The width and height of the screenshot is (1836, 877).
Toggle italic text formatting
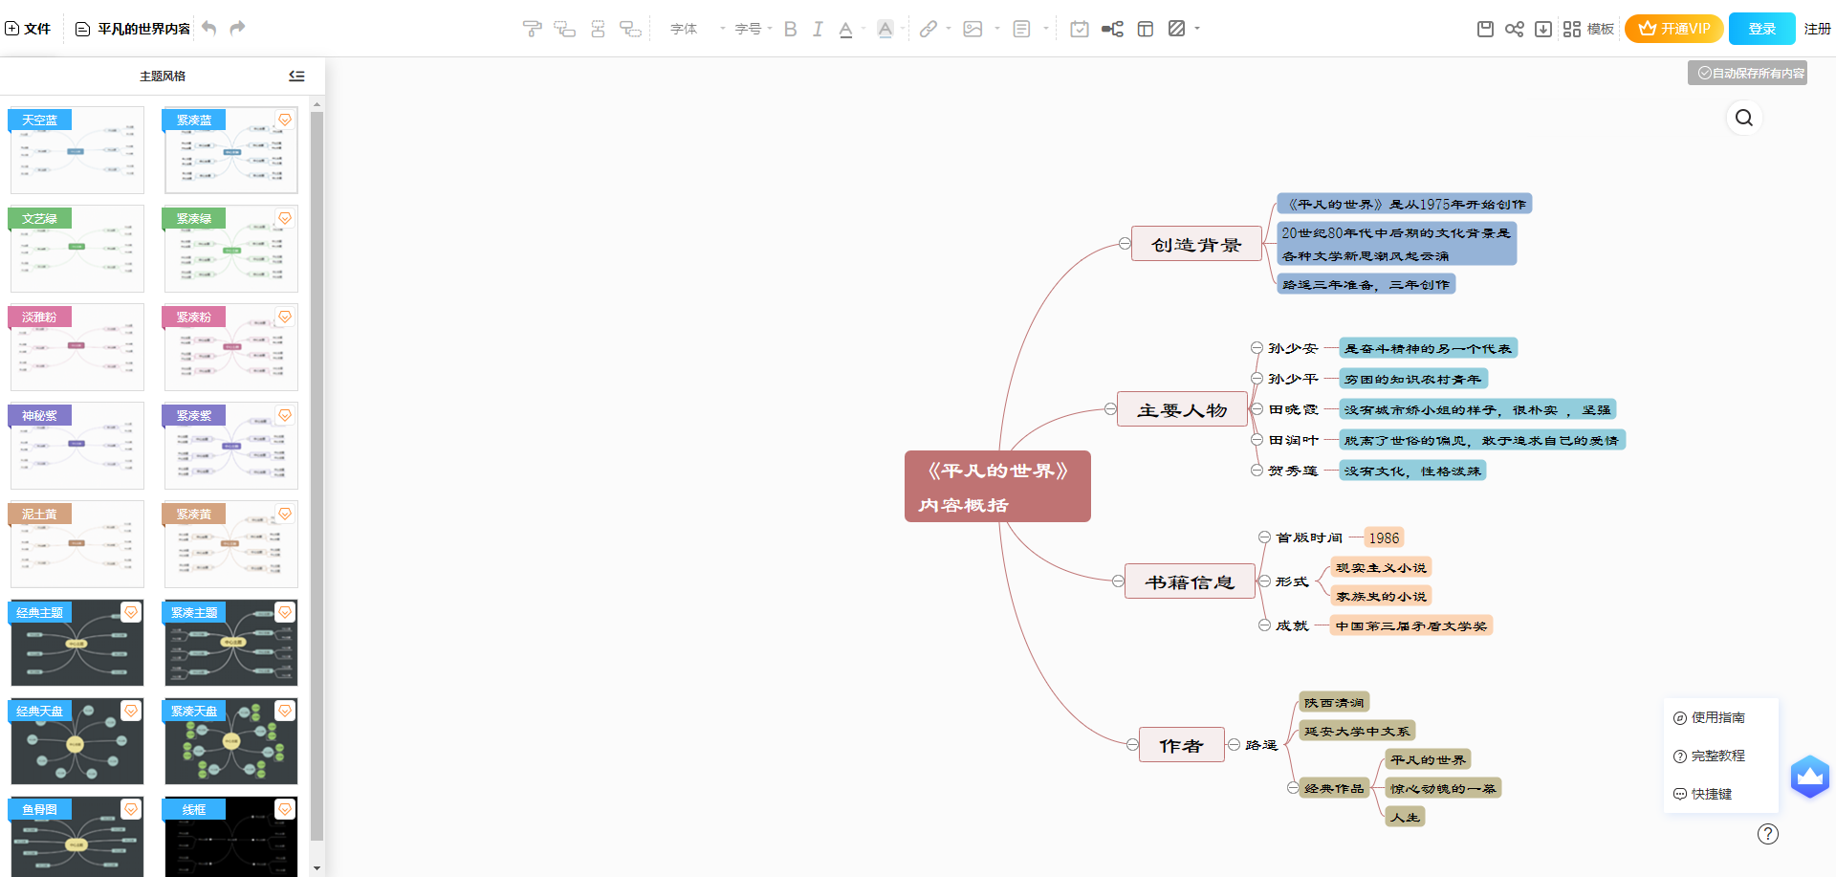coord(818,29)
